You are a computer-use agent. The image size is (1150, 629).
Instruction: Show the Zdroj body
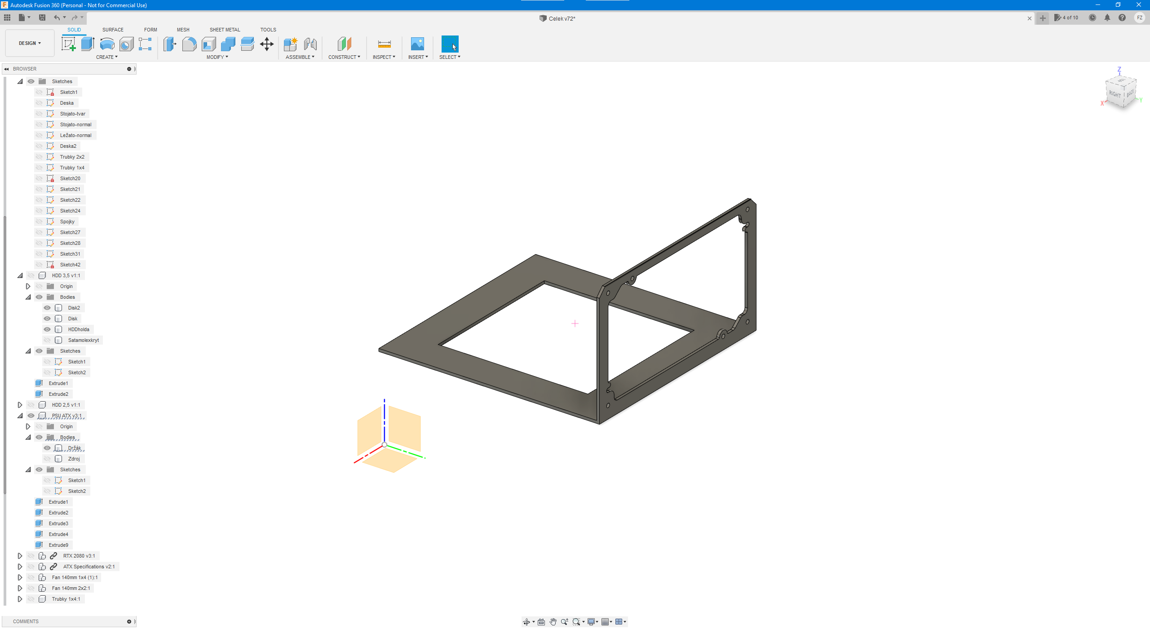click(47, 459)
